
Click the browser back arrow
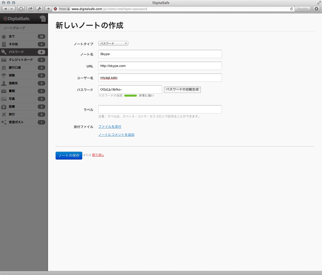[6, 9]
